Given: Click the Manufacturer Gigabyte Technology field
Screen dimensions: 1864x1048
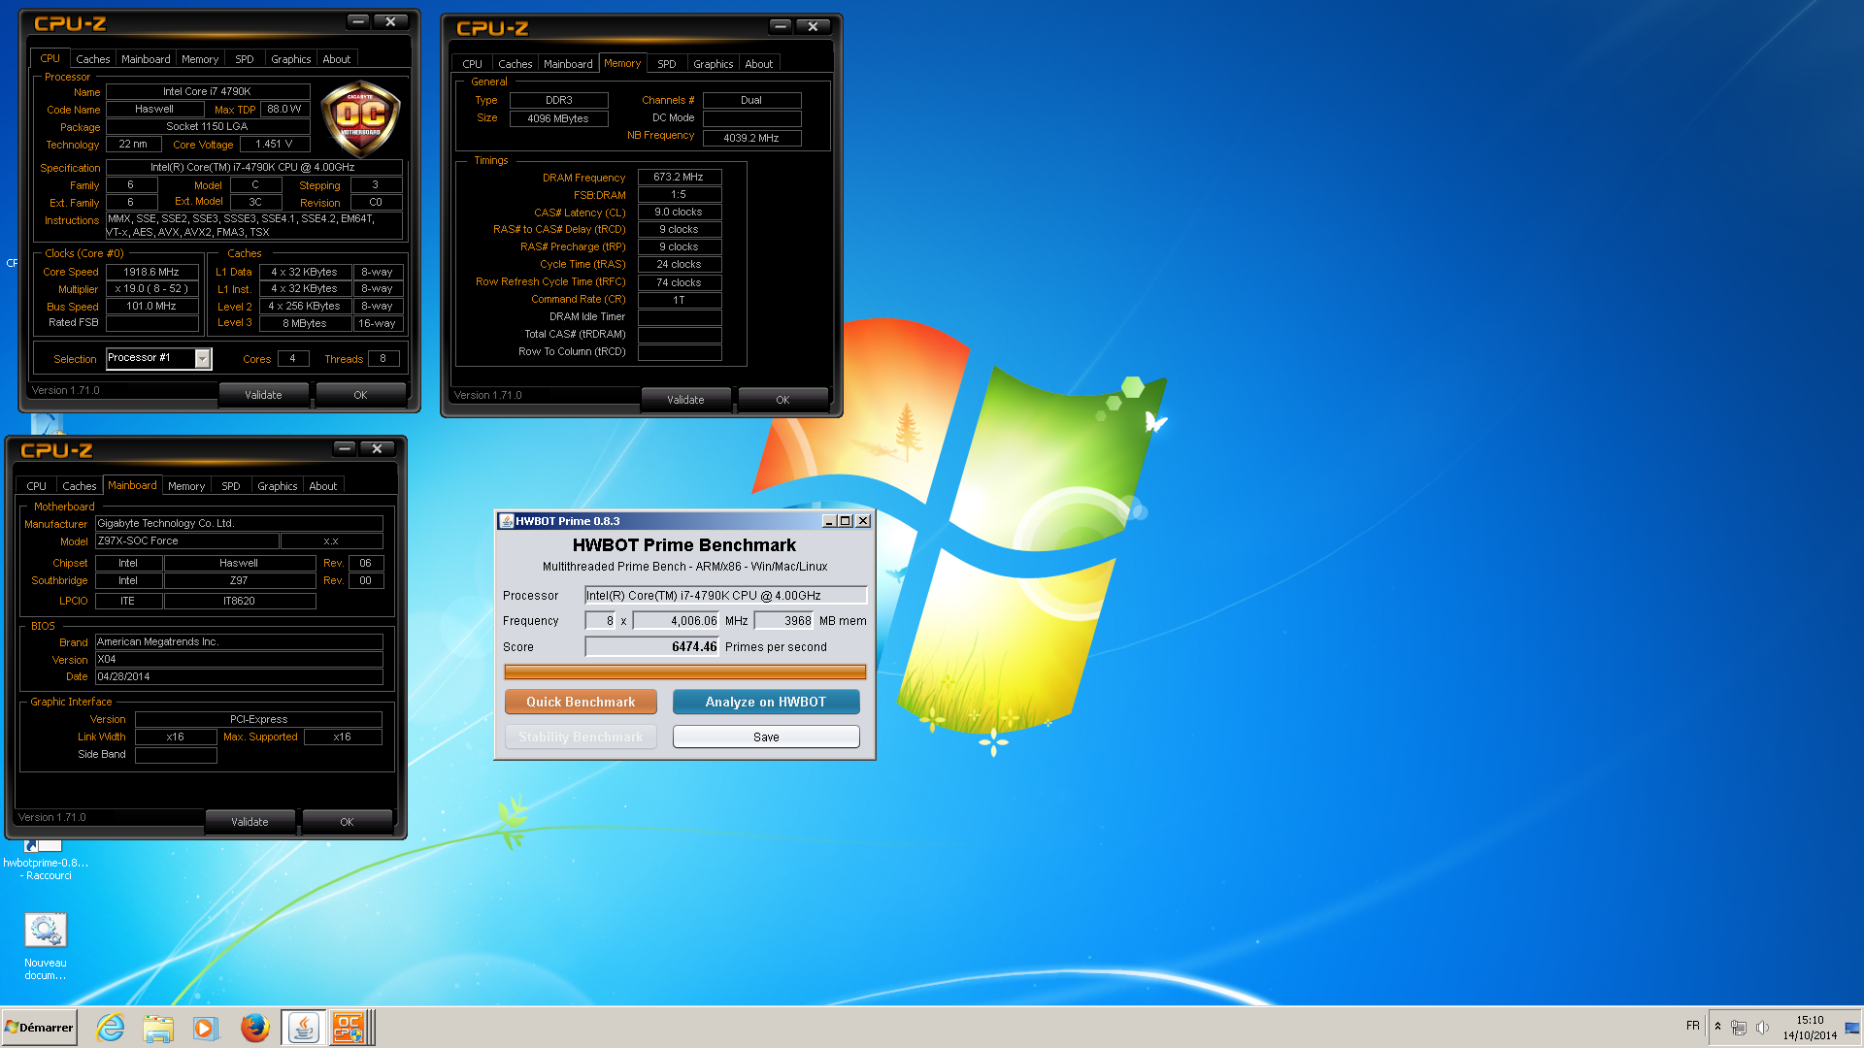Looking at the screenshot, I should [239, 524].
